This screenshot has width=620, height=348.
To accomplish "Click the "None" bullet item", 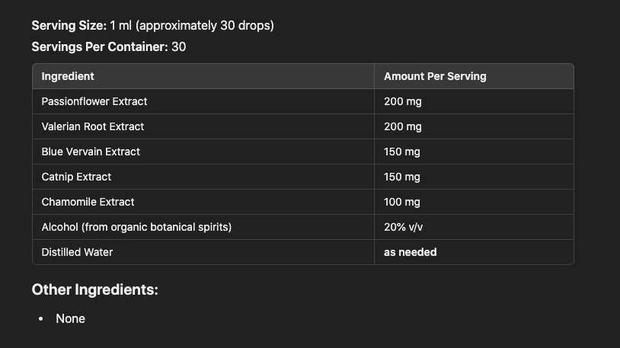I will point(70,319).
